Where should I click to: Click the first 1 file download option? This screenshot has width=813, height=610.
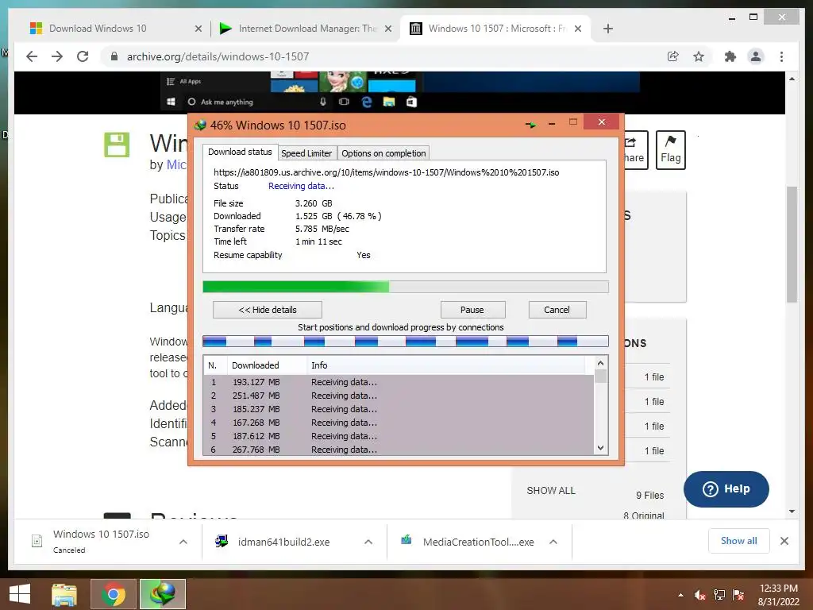point(654,377)
